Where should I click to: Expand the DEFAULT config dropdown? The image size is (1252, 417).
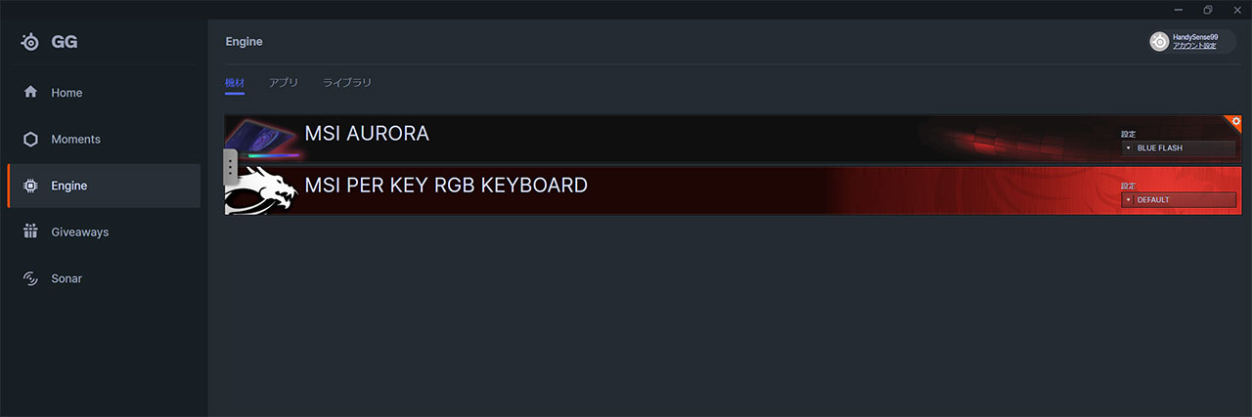[1178, 200]
